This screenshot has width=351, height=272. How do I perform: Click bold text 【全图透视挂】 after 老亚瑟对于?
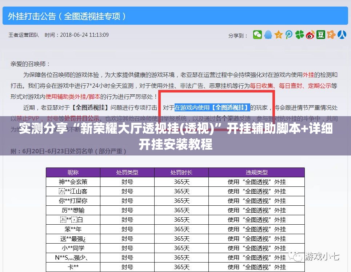[89, 107]
